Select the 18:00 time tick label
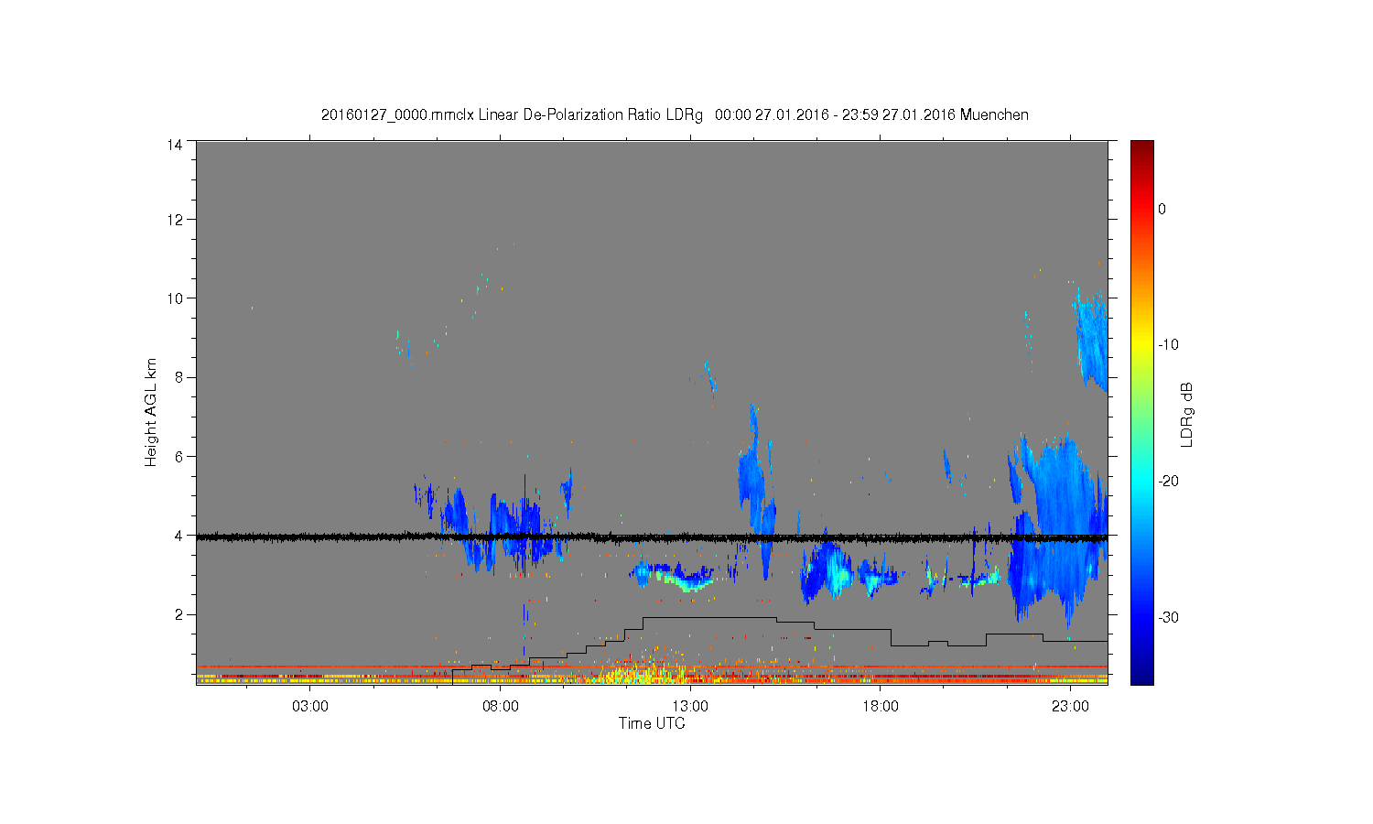 pos(881,706)
